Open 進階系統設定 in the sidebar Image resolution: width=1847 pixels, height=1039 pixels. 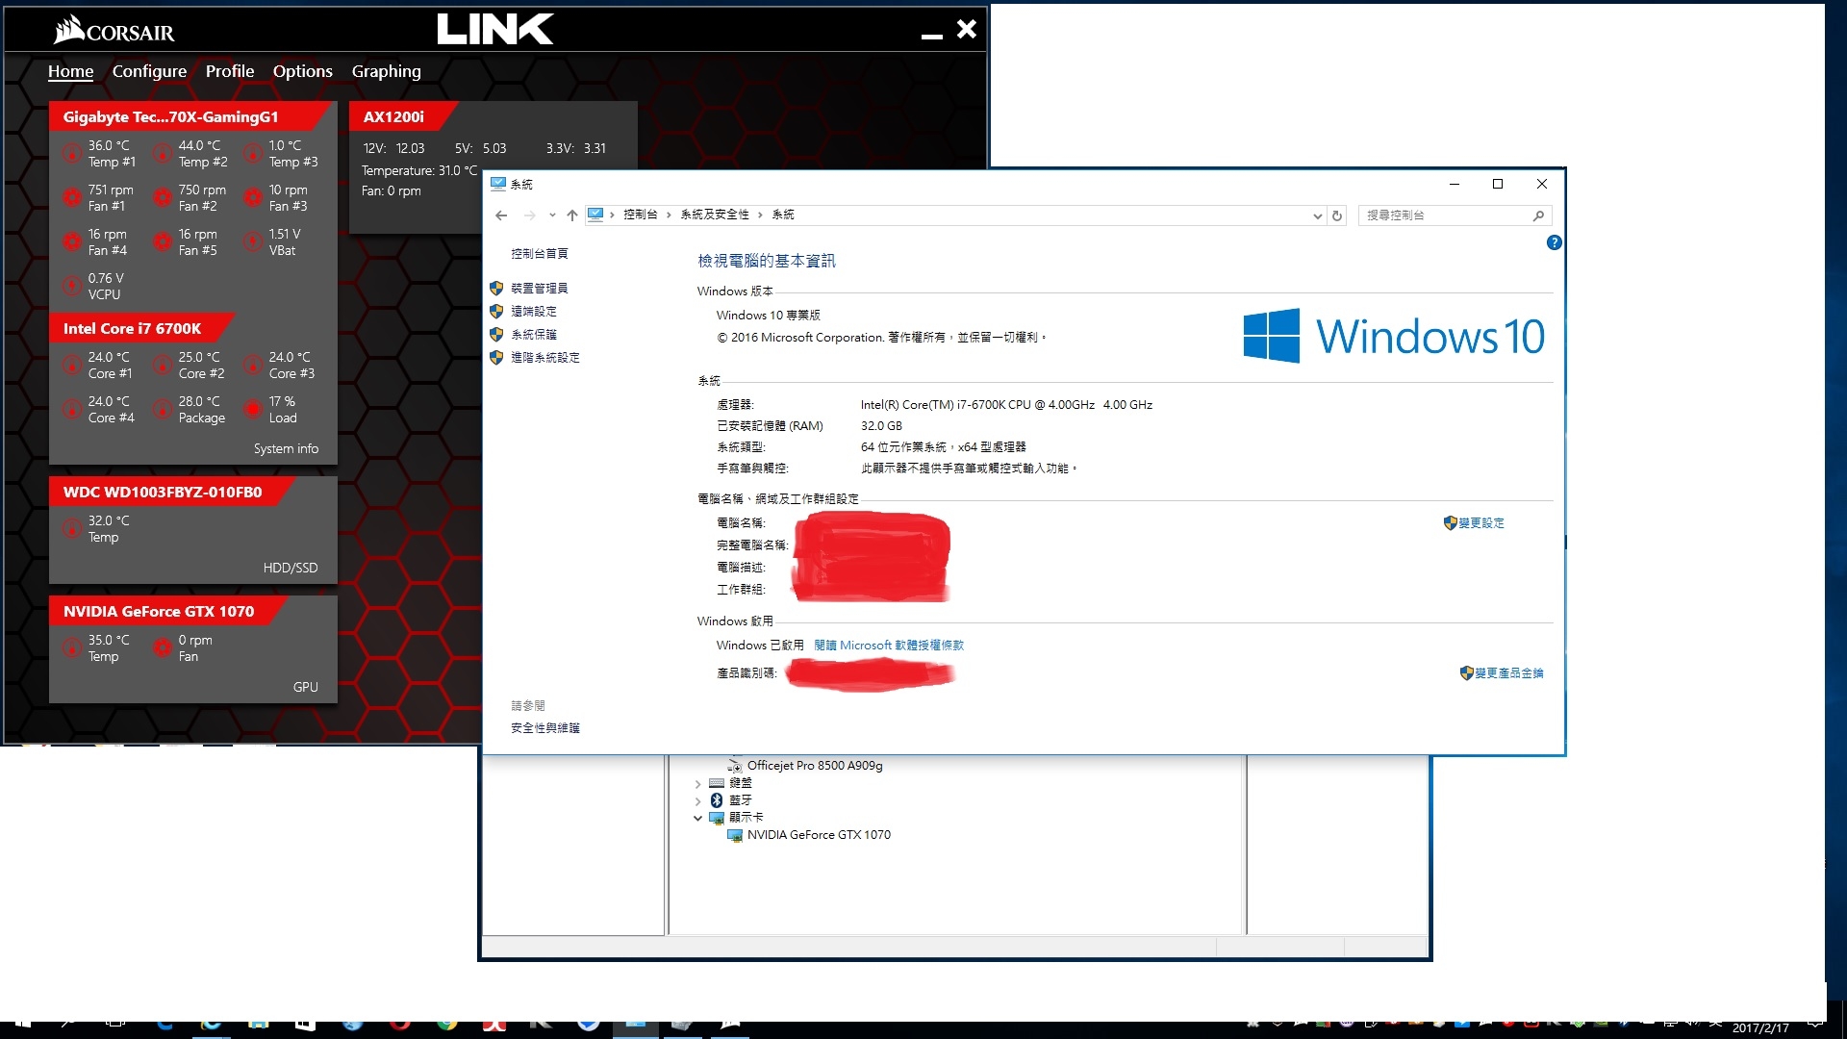tap(544, 358)
